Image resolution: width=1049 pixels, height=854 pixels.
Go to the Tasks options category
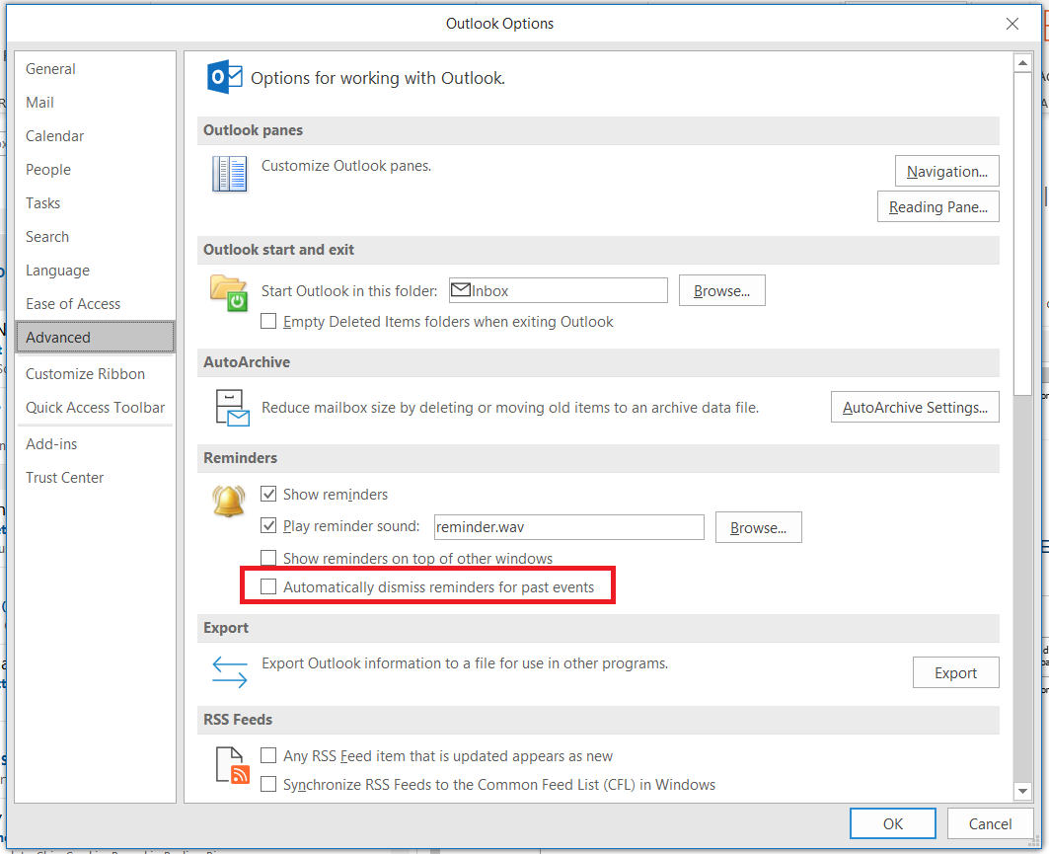(x=95, y=202)
